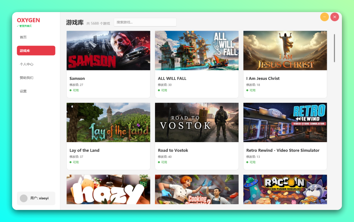Open the hozy game cover
354x222 pixels.
click(108, 190)
